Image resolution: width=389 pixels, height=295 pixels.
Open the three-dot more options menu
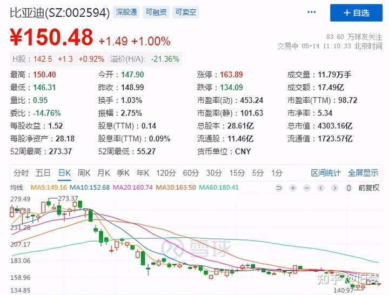311,12
